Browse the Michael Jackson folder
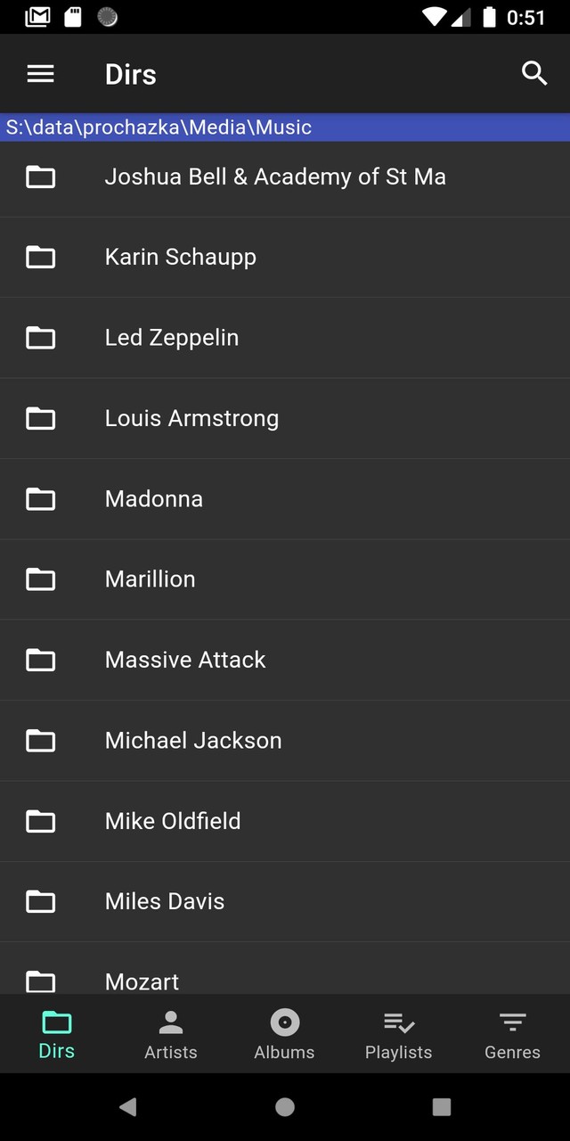The image size is (570, 1141). [x=193, y=740]
